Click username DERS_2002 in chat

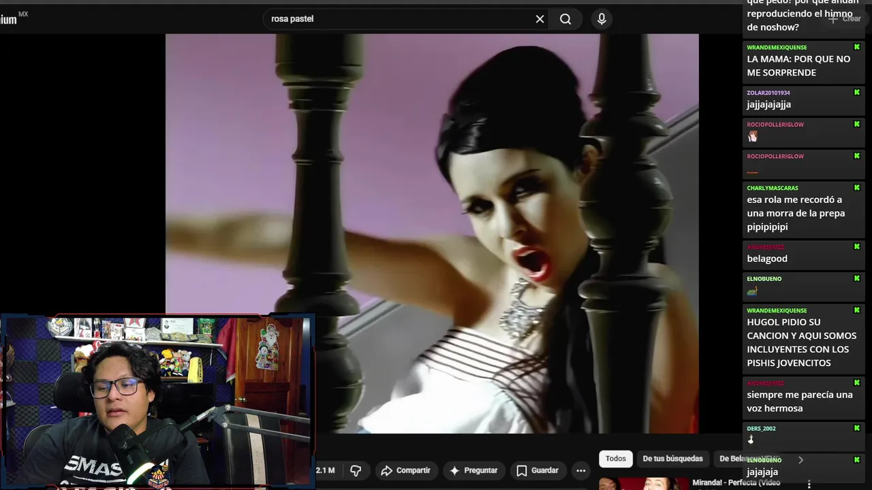761,428
